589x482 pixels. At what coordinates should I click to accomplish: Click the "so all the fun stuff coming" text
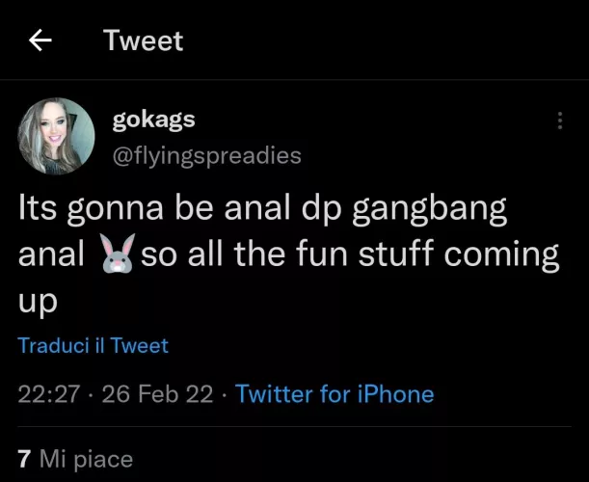coord(350,254)
